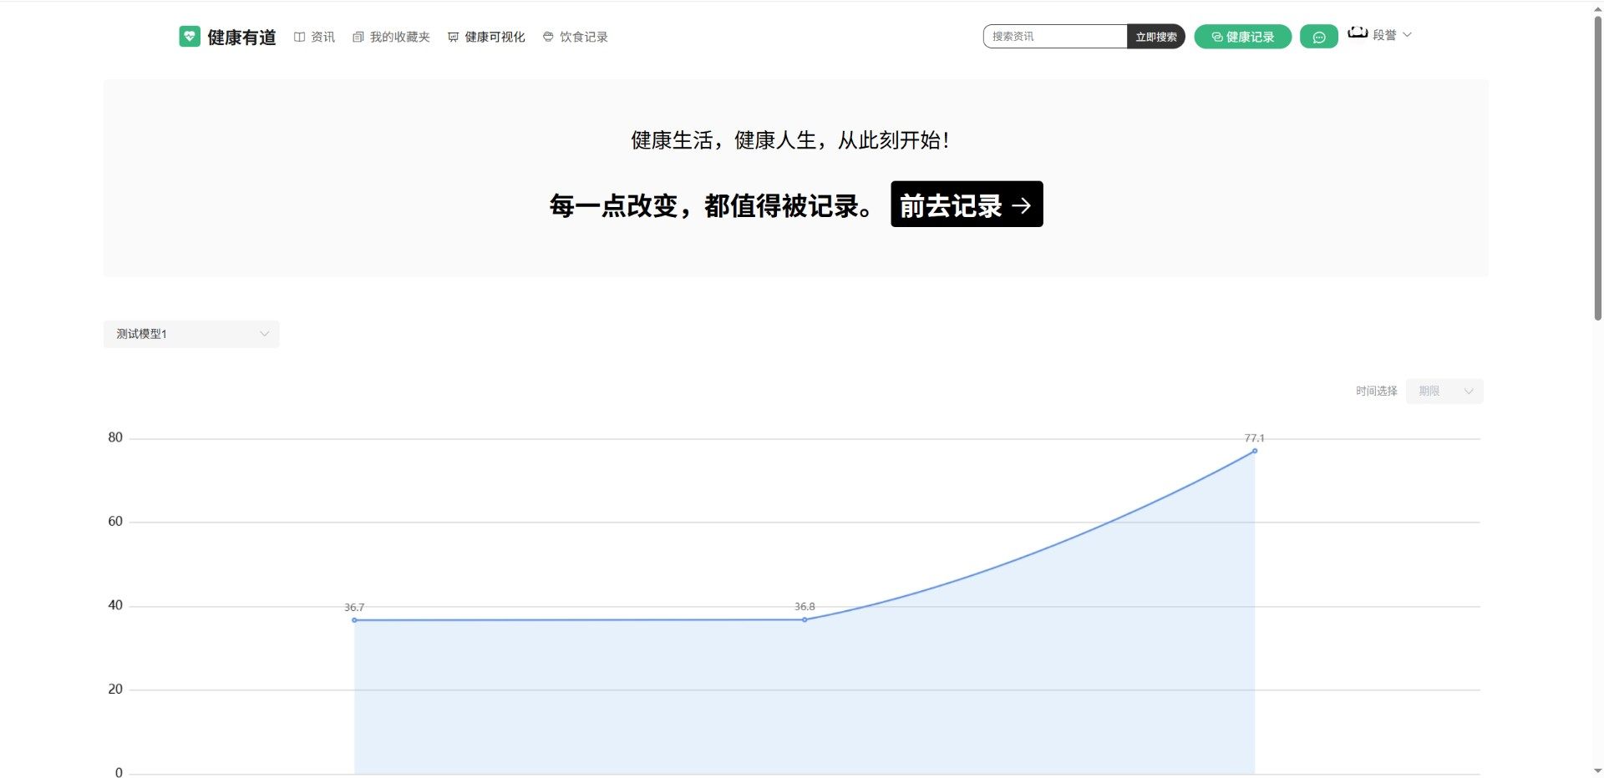Open the 资讯 news menu item
The width and height of the screenshot is (1604, 778).
(x=314, y=37)
